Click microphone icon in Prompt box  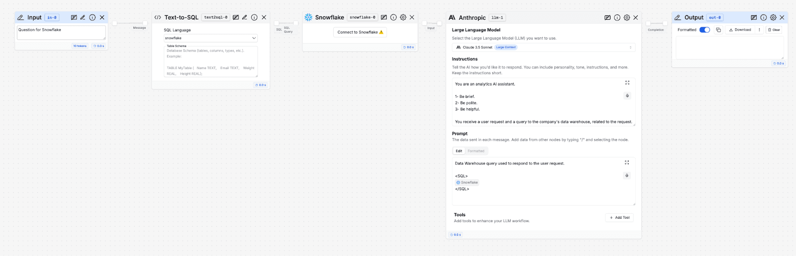[x=627, y=175]
